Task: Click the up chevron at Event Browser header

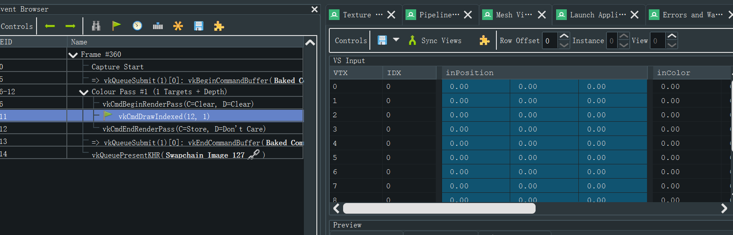Action: pyautogui.click(x=310, y=42)
